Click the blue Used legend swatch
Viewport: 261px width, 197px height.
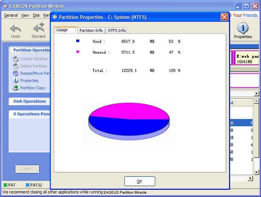78,41
